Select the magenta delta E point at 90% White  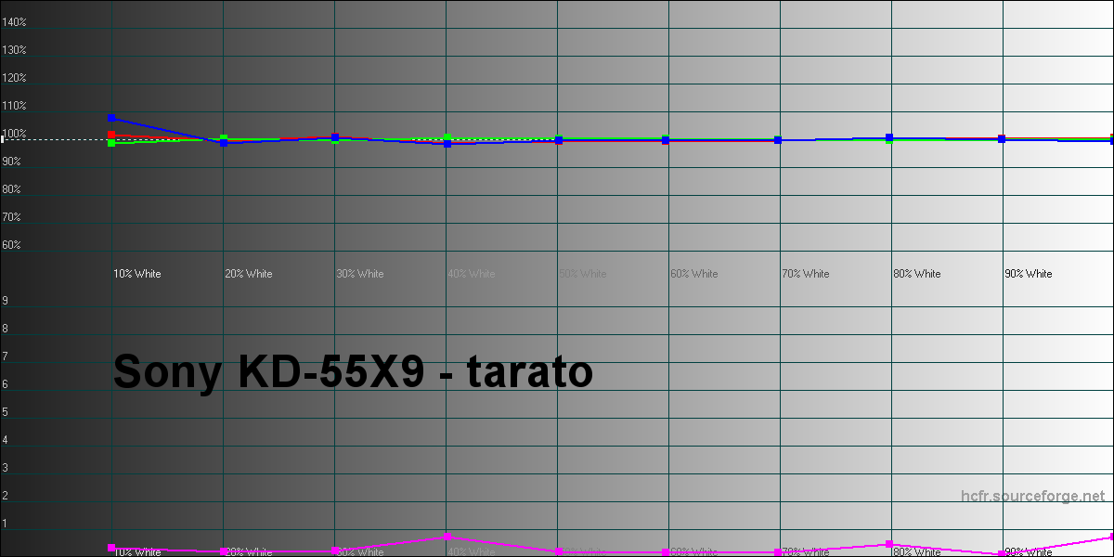1002,553
